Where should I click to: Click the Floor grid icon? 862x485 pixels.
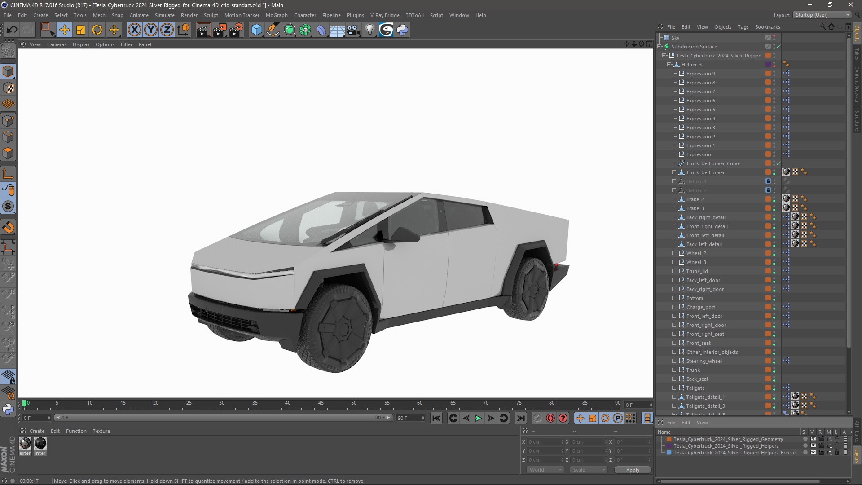[x=338, y=30]
